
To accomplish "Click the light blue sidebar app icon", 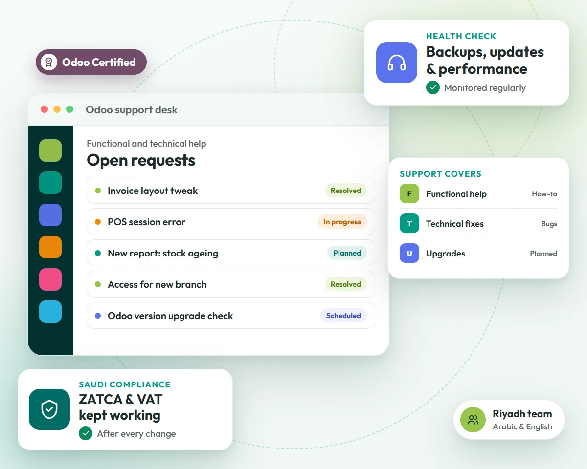I will 50,312.
